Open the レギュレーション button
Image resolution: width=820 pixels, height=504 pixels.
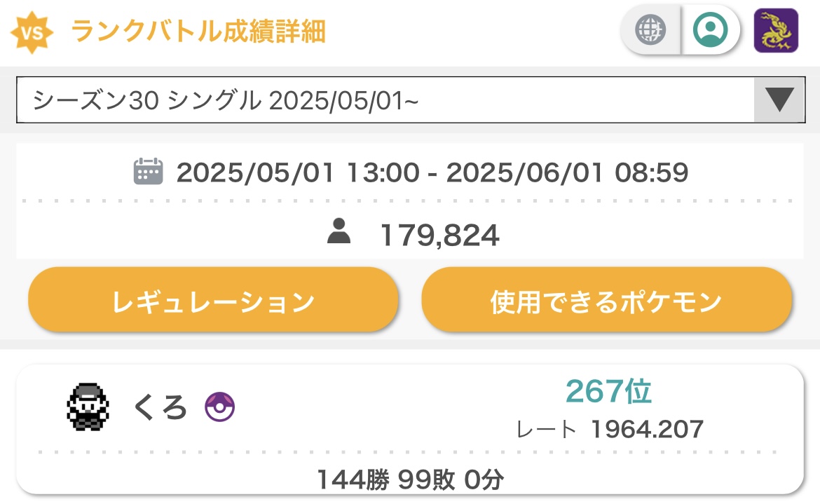213,300
